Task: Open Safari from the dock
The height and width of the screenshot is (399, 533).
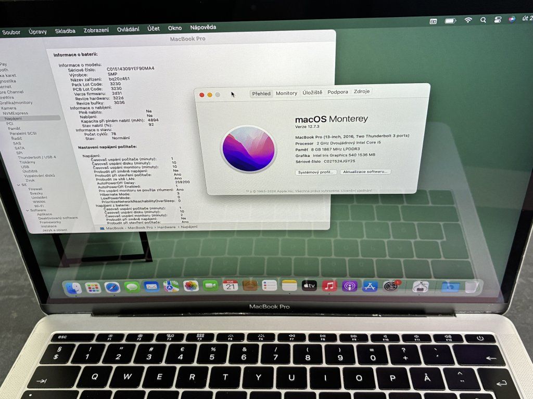Action: pyautogui.click(x=112, y=287)
